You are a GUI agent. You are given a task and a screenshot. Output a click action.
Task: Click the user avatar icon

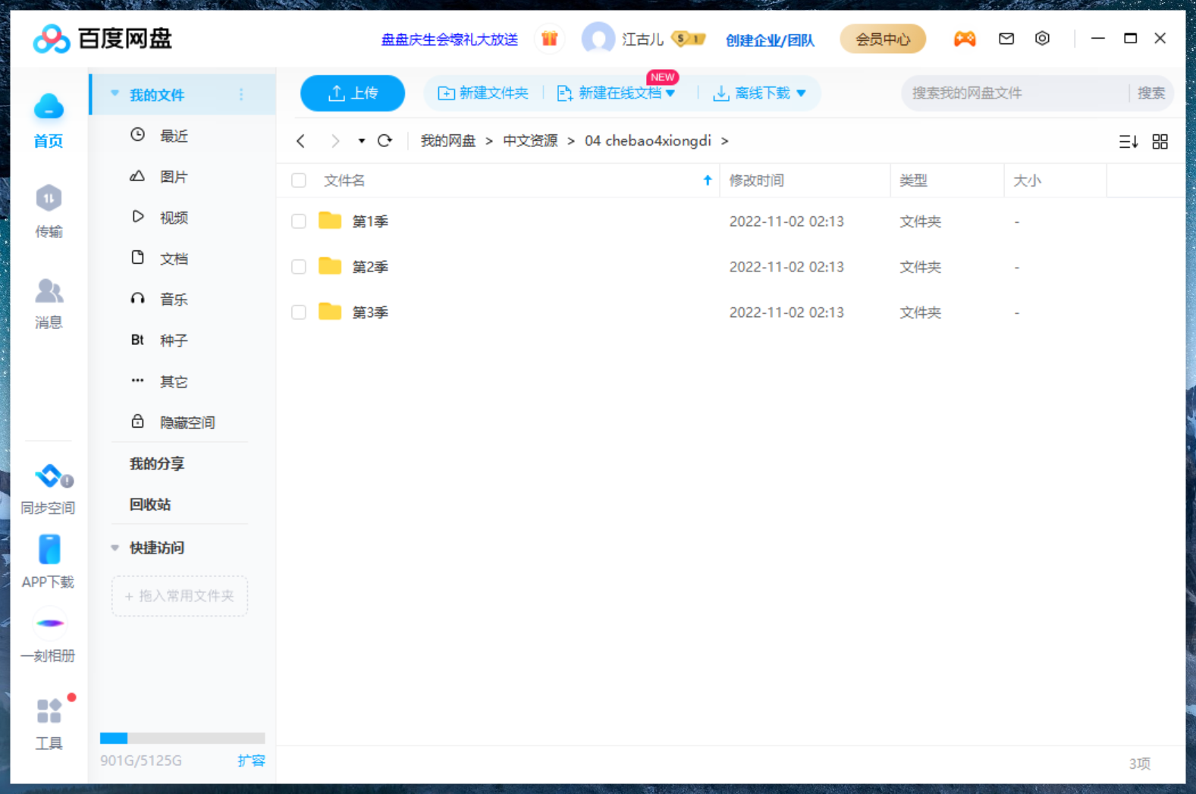[598, 39]
